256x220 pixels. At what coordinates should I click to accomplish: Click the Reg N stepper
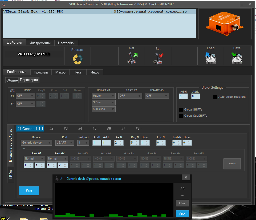(135, 143)
